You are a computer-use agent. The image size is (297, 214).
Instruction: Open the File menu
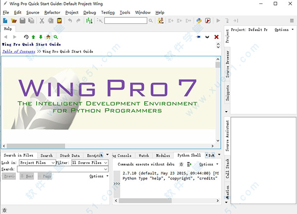pyautogui.click(x=6, y=12)
